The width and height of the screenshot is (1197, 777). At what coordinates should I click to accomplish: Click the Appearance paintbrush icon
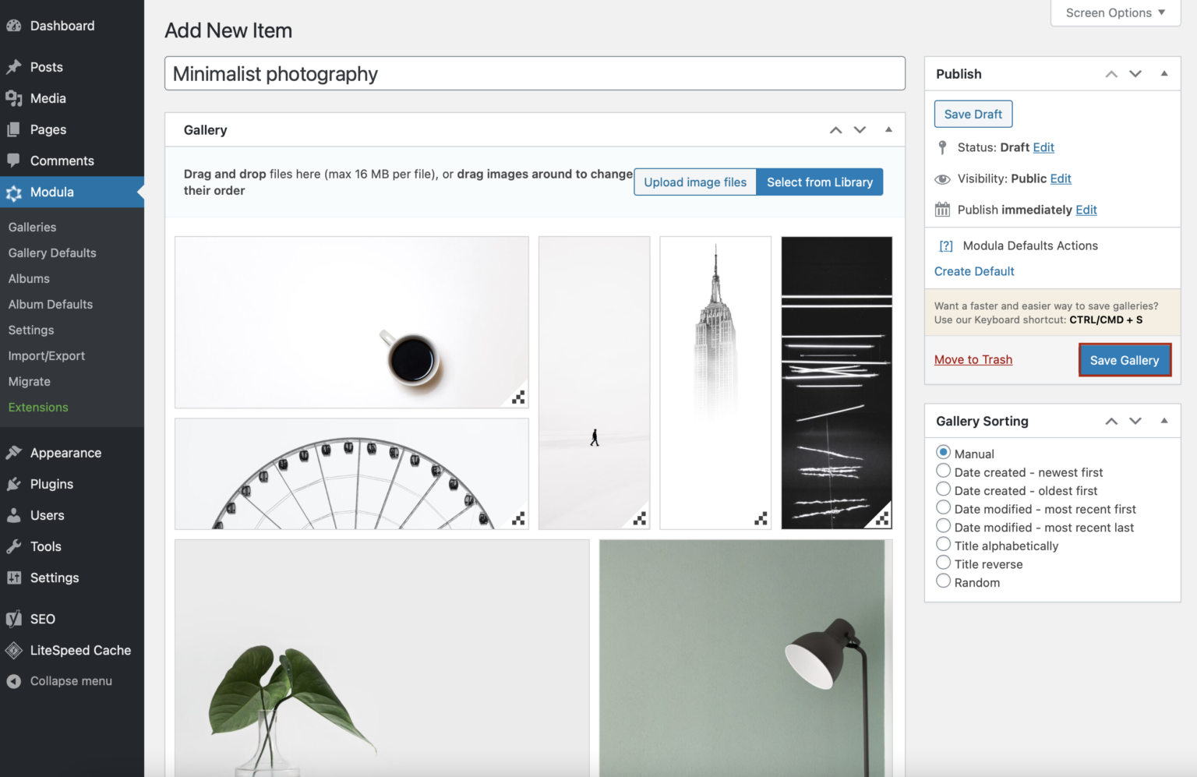click(x=13, y=453)
